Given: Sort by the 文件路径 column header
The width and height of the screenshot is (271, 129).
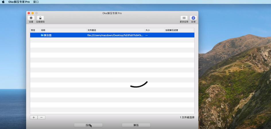Looking at the screenshot, I should click(116, 30).
